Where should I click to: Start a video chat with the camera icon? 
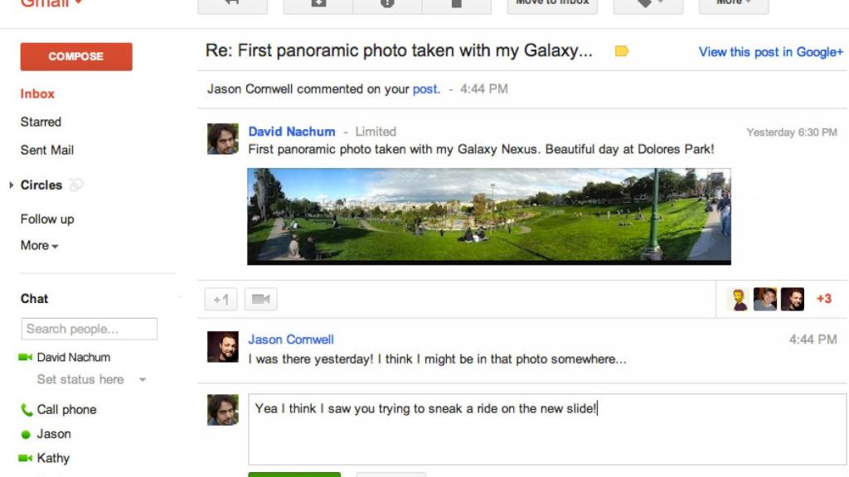(260, 299)
